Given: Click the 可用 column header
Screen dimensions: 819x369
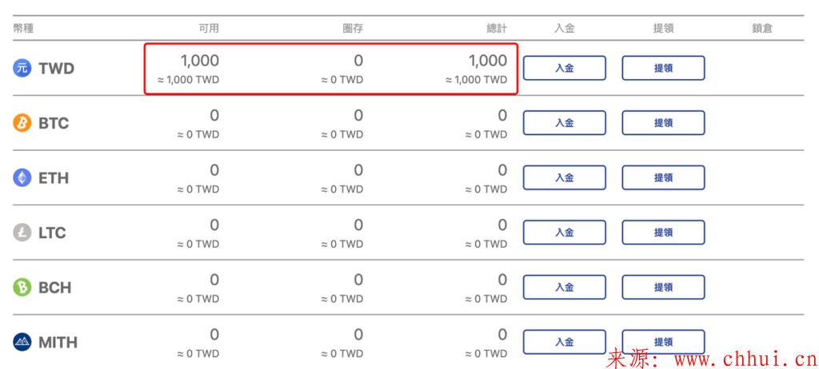Looking at the screenshot, I should [209, 28].
